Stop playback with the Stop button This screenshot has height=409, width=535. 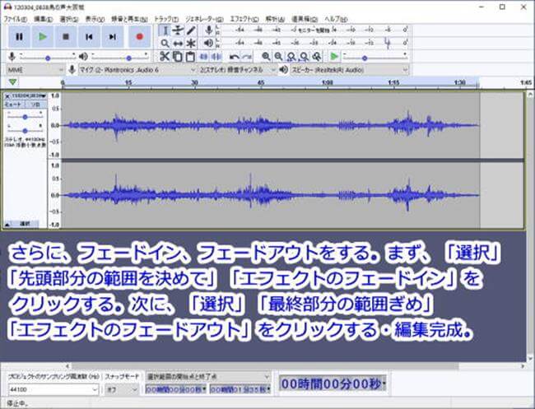(x=66, y=36)
